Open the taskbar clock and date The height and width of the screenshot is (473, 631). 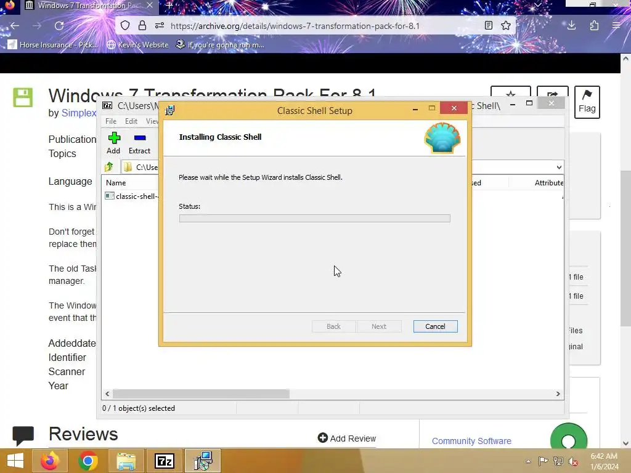tap(604, 461)
